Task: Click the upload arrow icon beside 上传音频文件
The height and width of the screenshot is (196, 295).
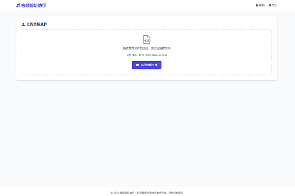Action: click(x=24, y=24)
